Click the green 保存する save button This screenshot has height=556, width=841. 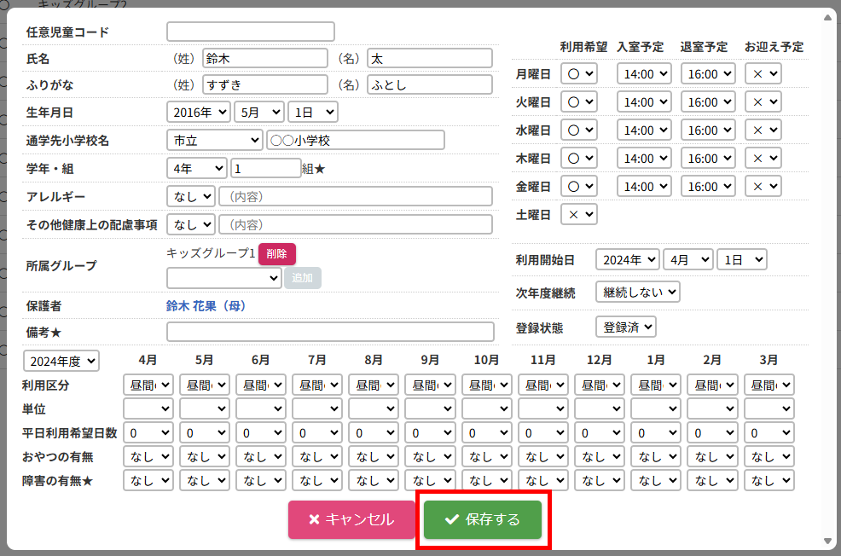[483, 519]
